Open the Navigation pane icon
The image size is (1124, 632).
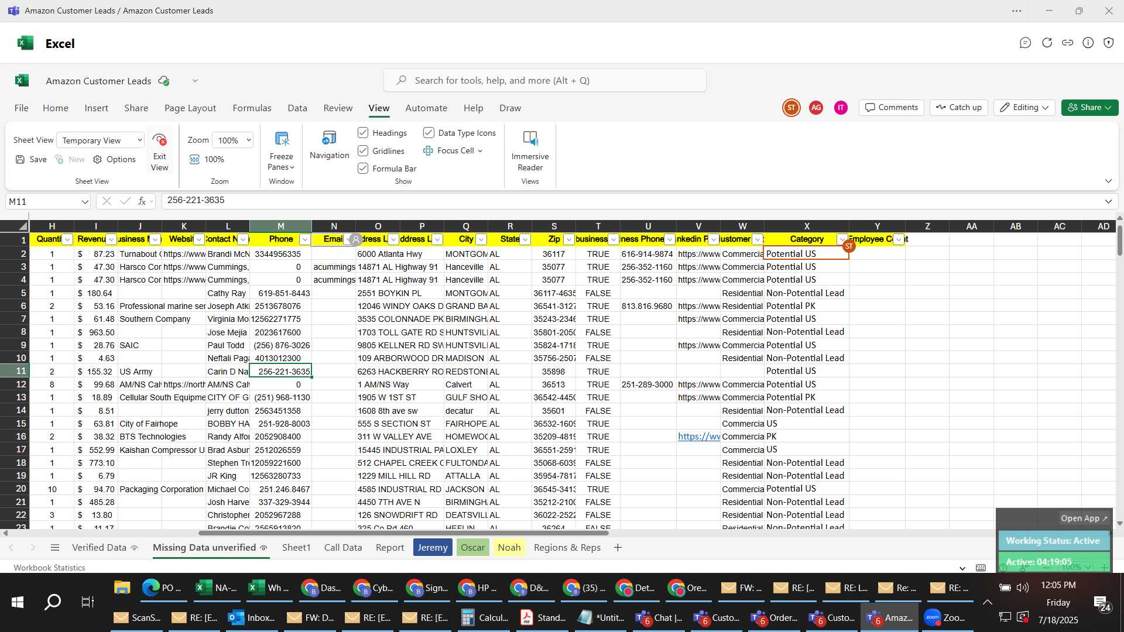pos(329,138)
